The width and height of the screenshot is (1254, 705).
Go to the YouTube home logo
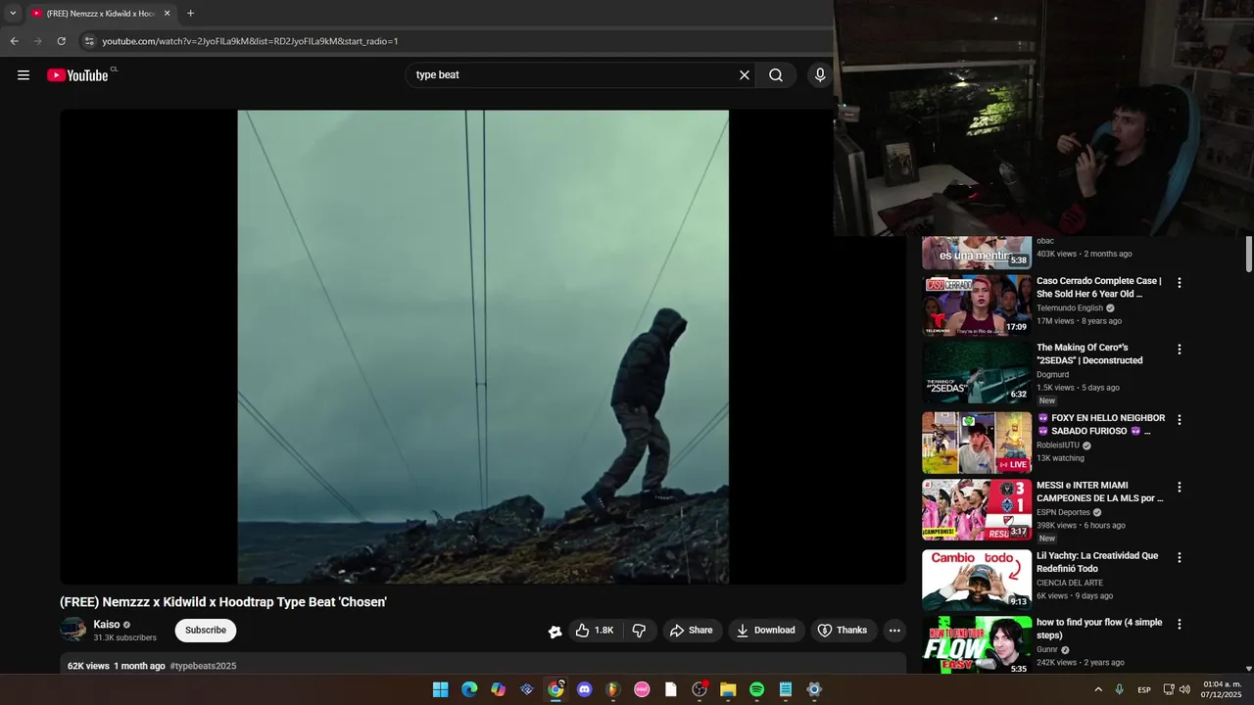(77, 75)
